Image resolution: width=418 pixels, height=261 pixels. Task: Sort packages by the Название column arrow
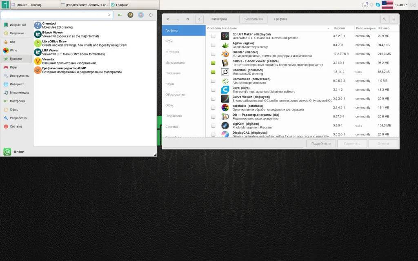coord(329,28)
